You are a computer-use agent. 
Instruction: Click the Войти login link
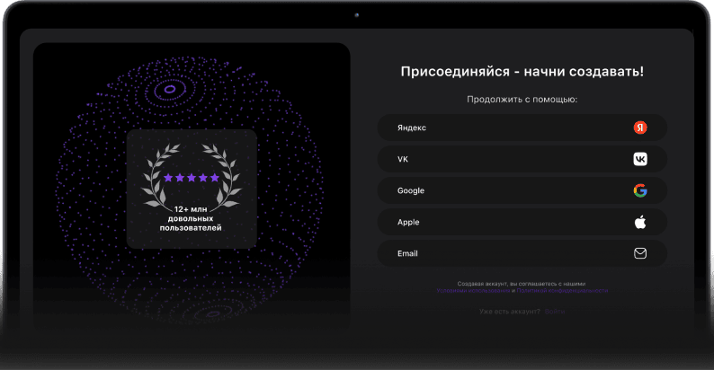(555, 312)
